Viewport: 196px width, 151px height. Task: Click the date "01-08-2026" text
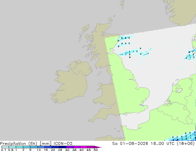tap(134, 144)
